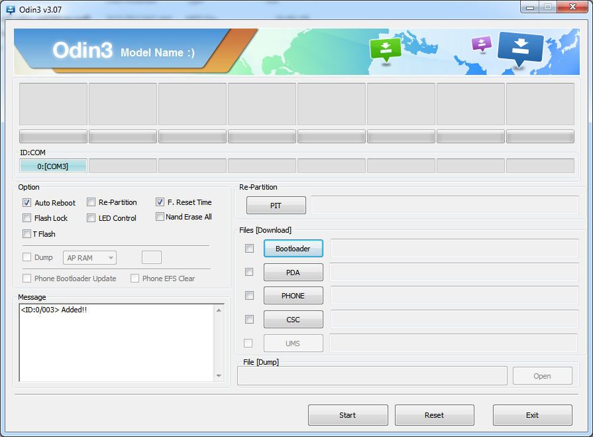Toggle the LED Control checkbox
The width and height of the screenshot is (593, 437).
(91, 218)
